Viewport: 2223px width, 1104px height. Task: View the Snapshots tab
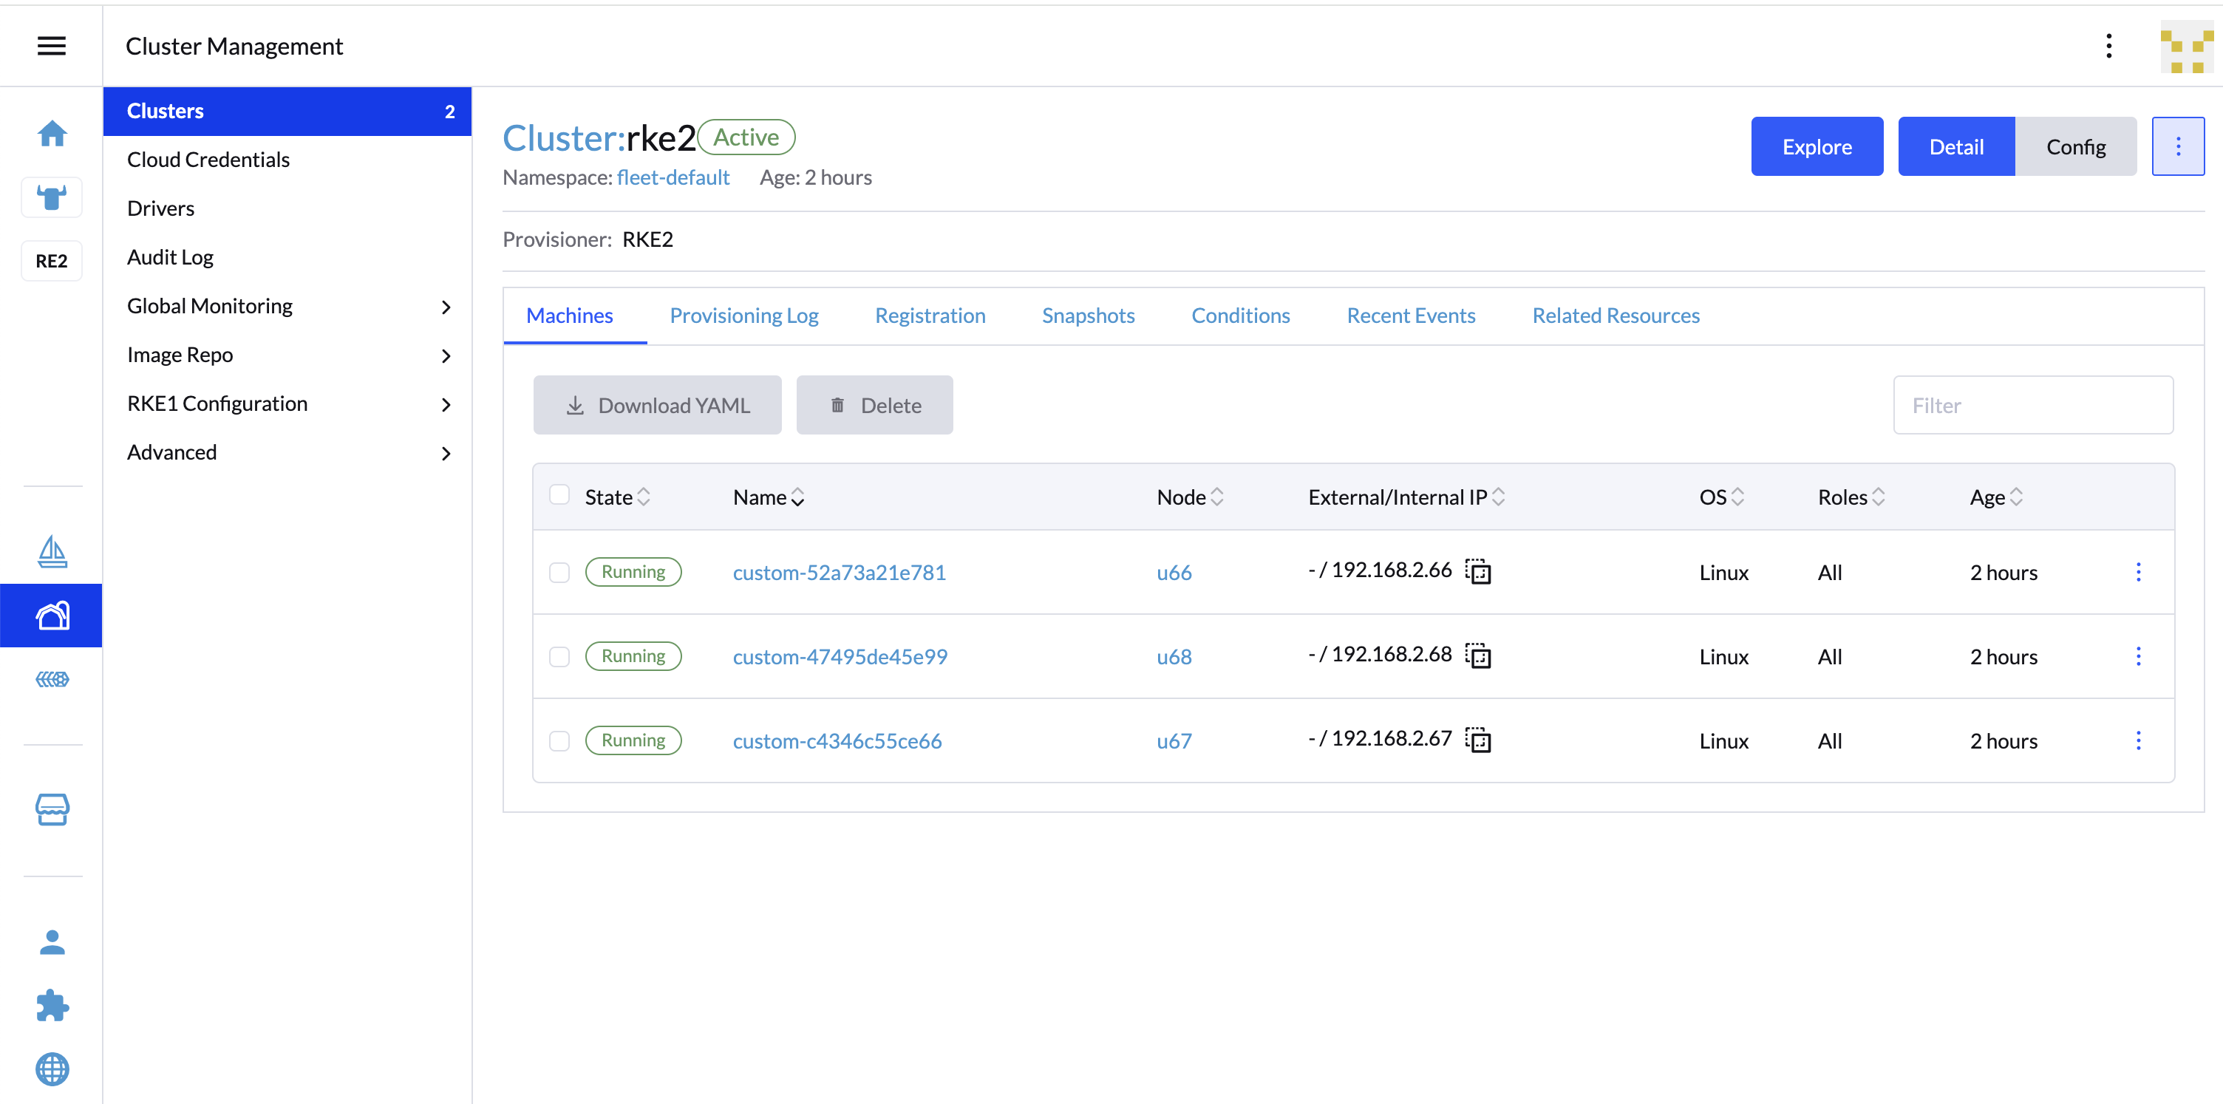[x=1087, y=316]
